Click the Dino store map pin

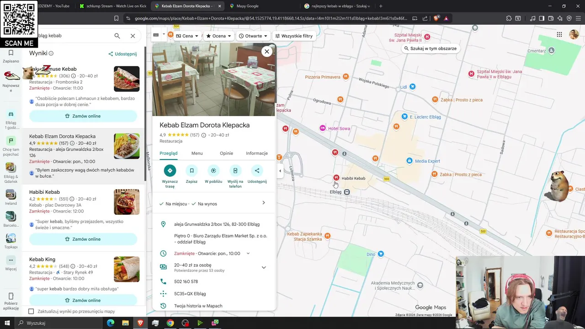pyautogui.click(x=381, y=254)
